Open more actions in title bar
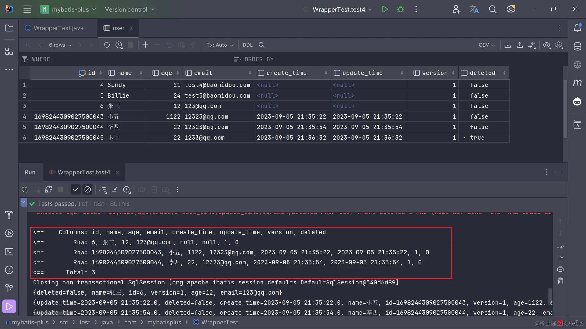586x329 pixels. (x=416, y=9)
